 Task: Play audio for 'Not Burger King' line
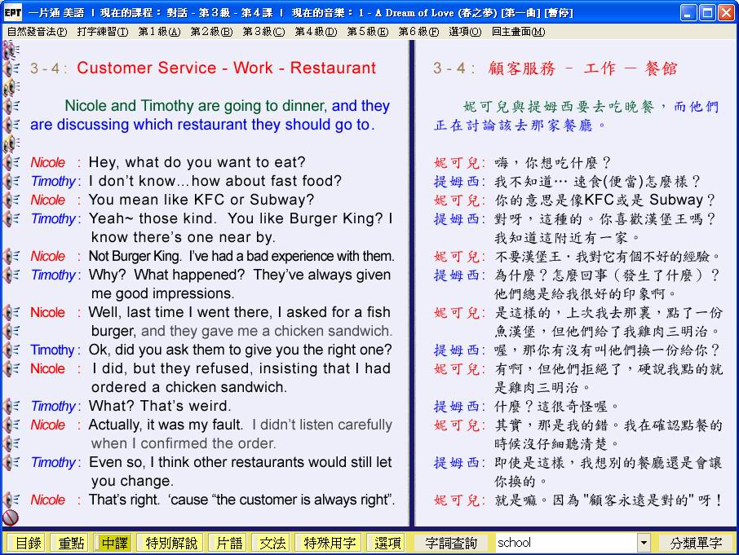11,256
